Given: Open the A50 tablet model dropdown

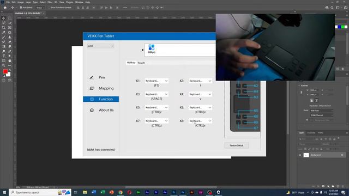Looking at the screenshot, I should tap(100, 46).
